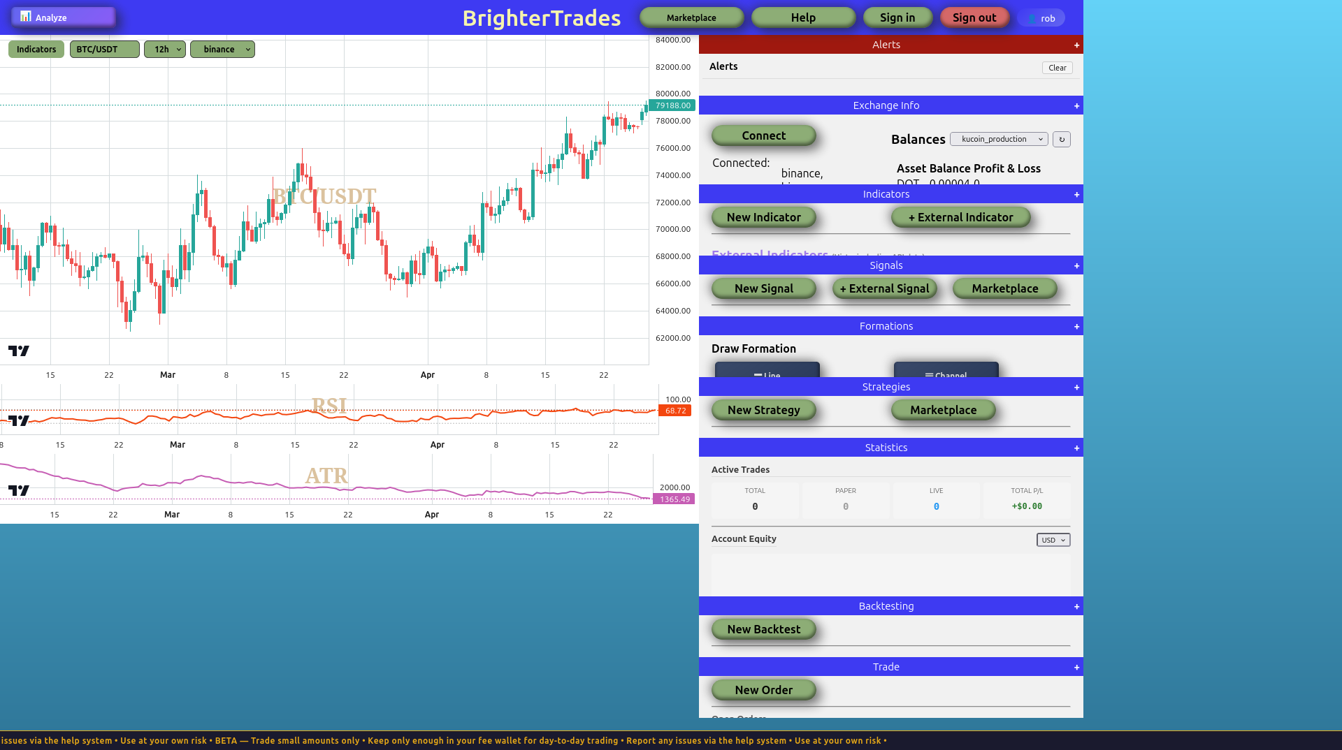
Task: Refresh the exchange balances
Action: (x=1061, y=139)
